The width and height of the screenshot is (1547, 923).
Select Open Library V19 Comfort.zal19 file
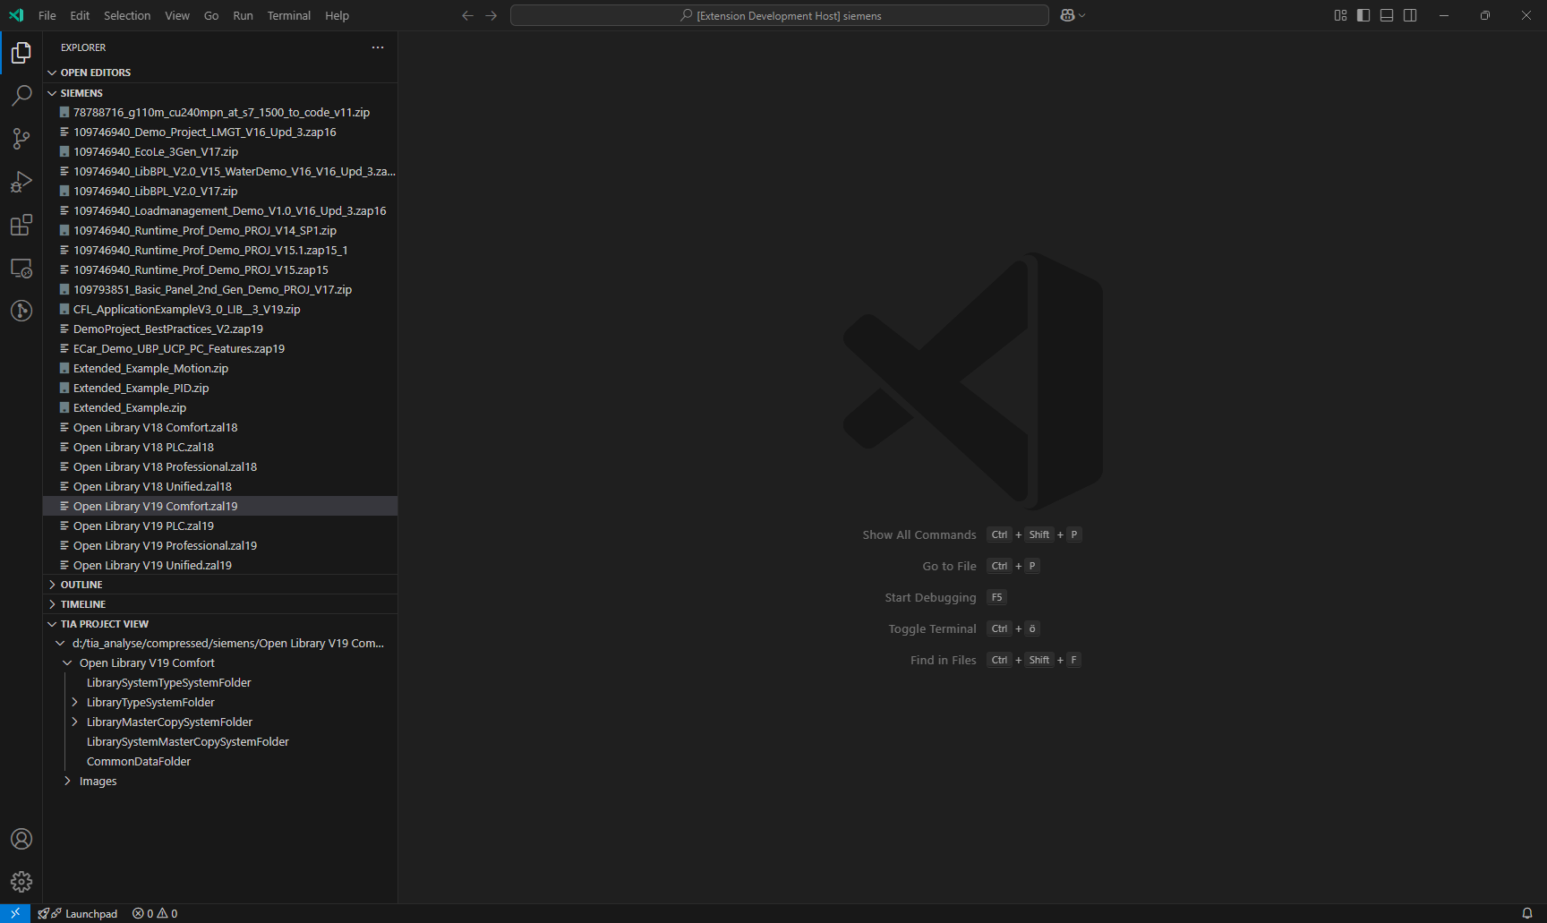pos(220,506)
